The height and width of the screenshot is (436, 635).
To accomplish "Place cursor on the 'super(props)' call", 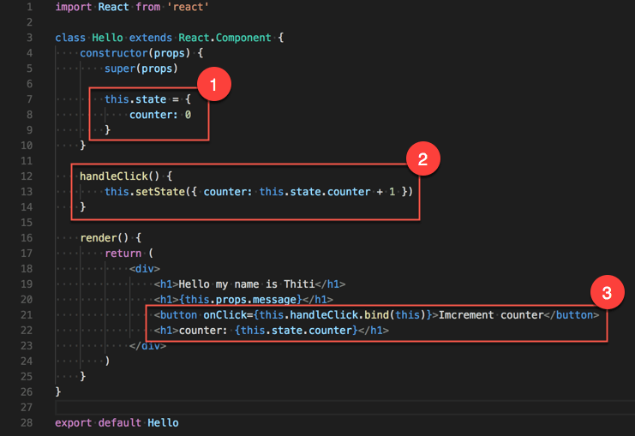I will 141,69.
